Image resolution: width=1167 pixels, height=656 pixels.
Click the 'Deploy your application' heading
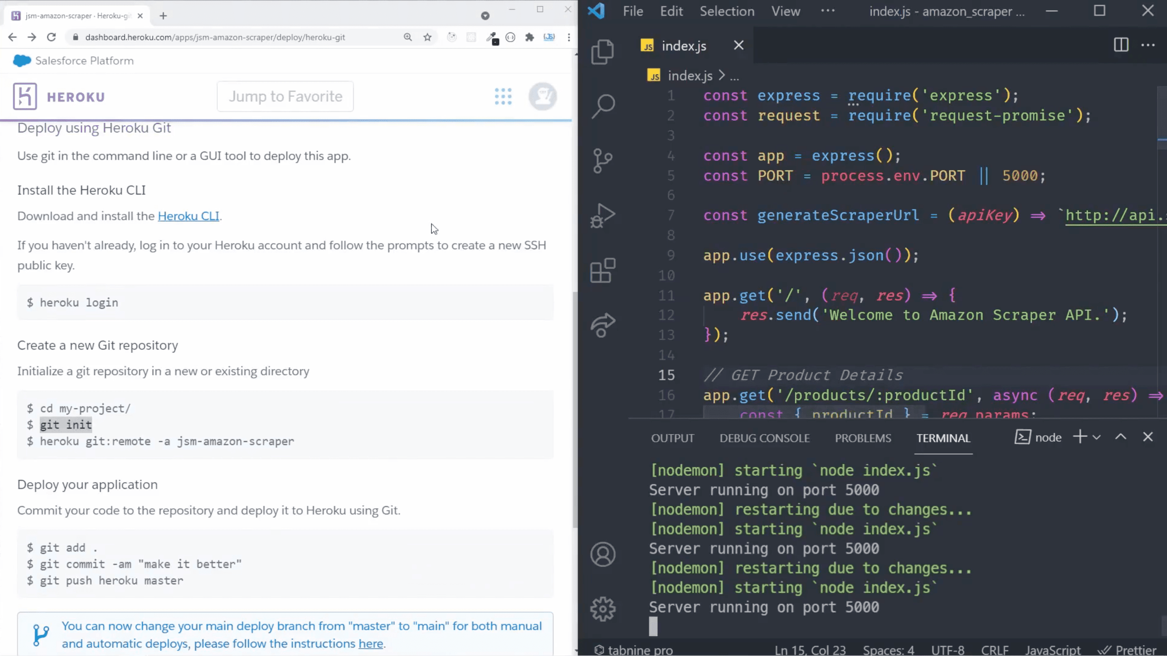(x=87, y=484)
